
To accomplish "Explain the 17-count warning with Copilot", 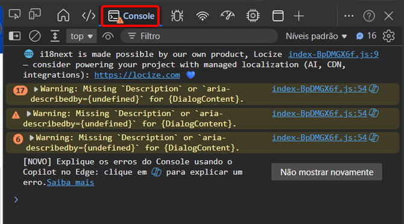I will 374,89.
